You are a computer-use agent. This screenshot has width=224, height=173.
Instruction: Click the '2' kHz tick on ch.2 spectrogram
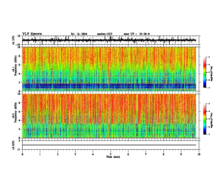coord(20,129)
